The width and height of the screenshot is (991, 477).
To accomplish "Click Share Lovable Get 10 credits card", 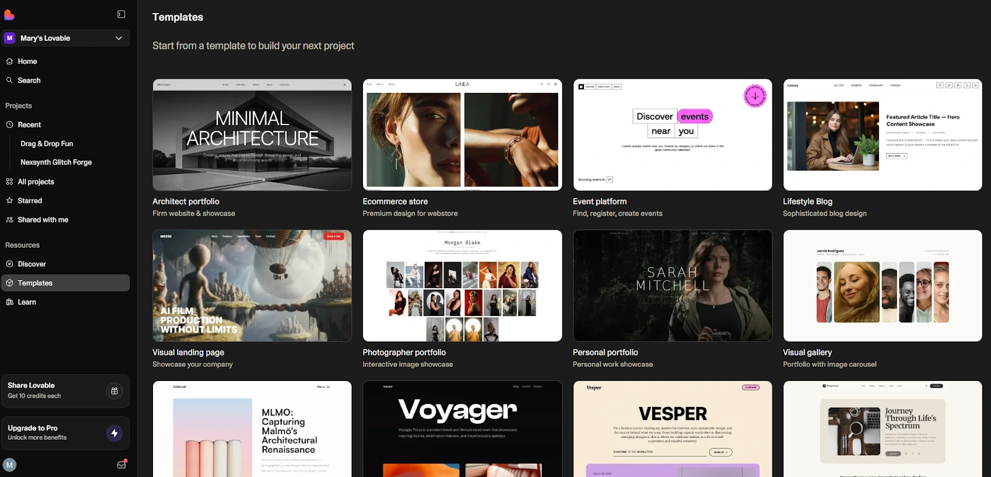I will (x=66, y=391).
